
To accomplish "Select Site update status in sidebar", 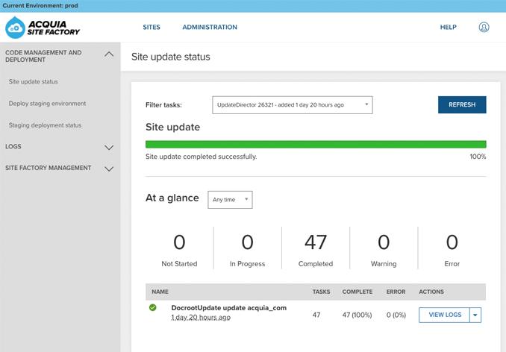I will click(34, 82).
